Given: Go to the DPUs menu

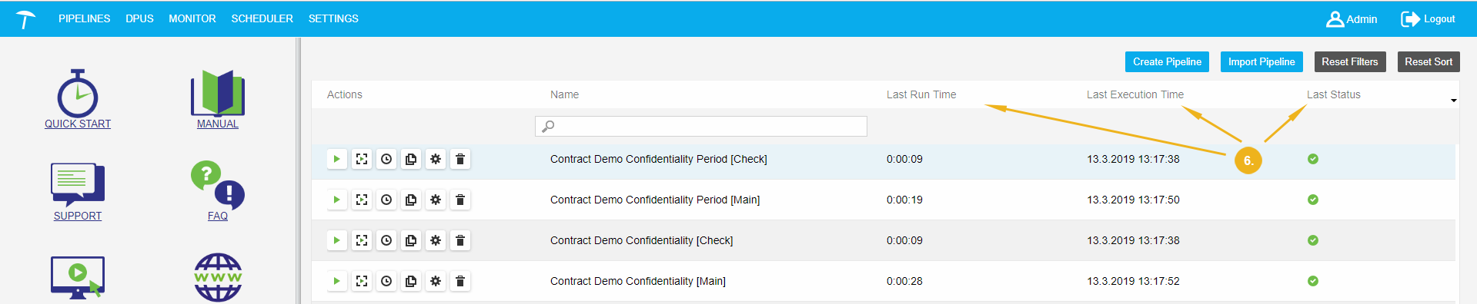Looking at the screenshot, I should [139, 18].
